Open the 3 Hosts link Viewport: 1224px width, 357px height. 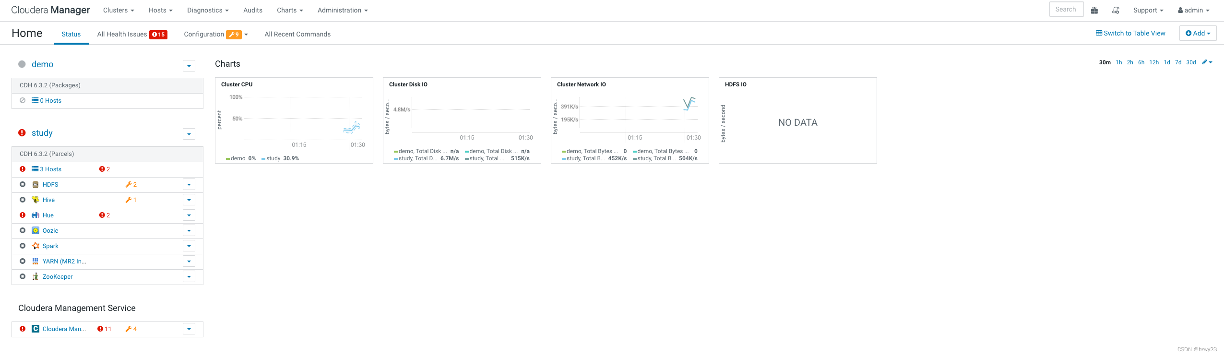[47, 169]
